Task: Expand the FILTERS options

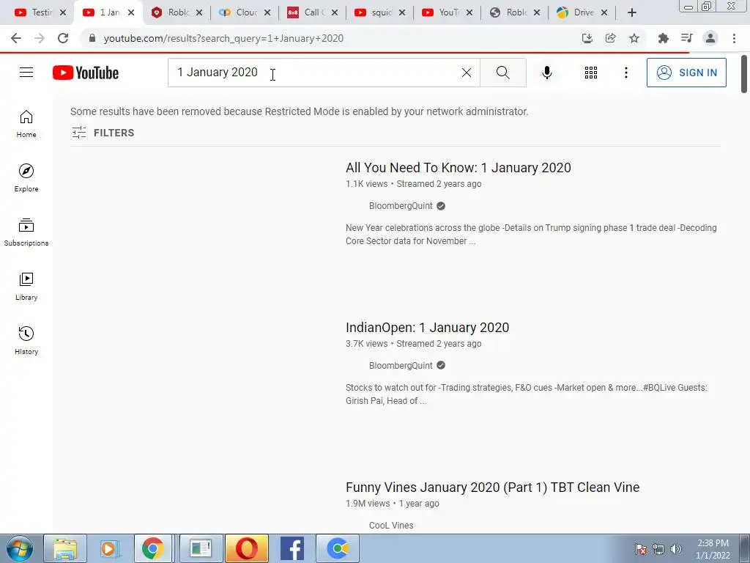Action: (103, 133)
